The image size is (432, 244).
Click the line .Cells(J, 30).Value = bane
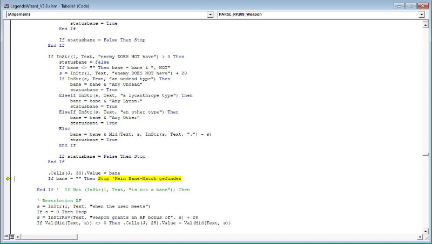click(84, 173)
